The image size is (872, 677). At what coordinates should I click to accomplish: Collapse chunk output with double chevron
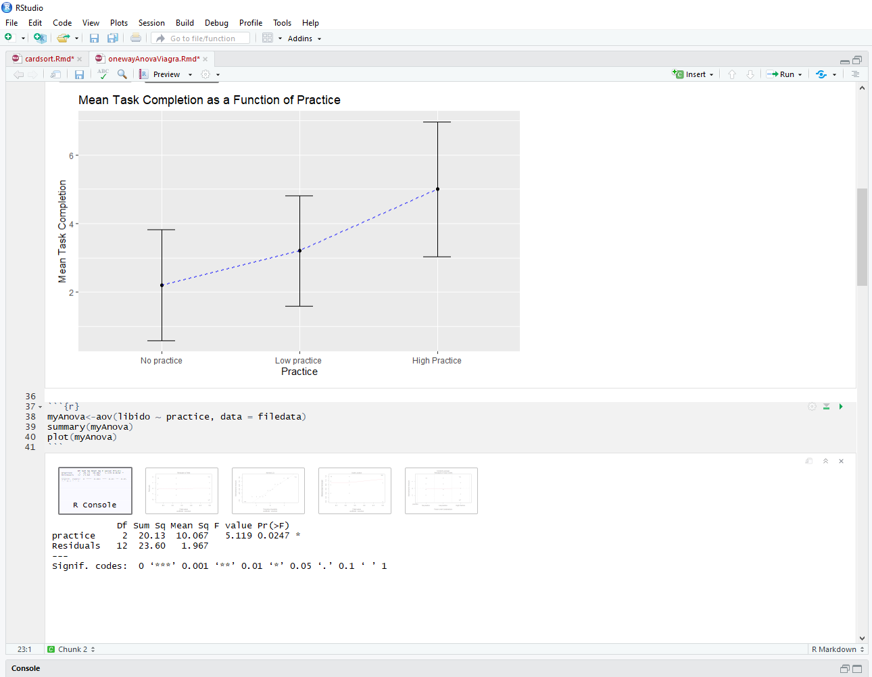[825, 461]
